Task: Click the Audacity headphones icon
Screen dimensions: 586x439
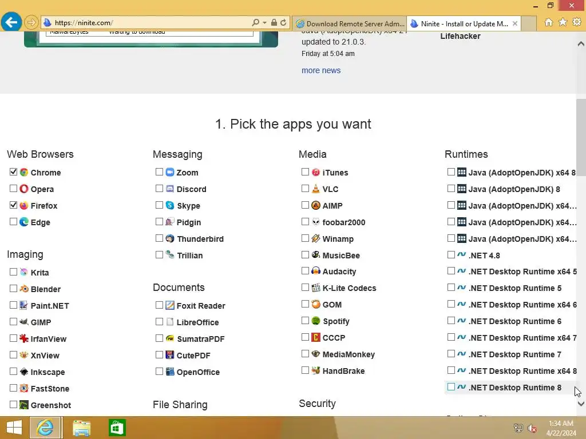Action: pos(316,271)
